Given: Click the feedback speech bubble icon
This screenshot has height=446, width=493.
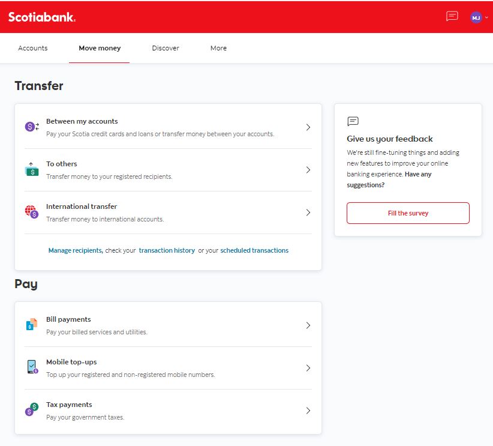Looking at the screenshot, I should click(353, 121).
